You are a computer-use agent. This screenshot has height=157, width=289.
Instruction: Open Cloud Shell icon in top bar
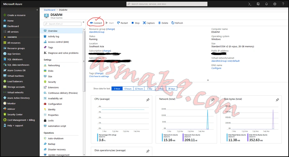(250, 4)
